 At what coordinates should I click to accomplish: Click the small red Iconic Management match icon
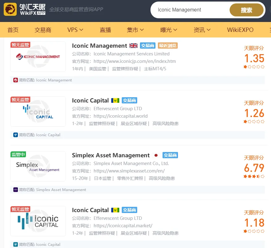point(15,80)
